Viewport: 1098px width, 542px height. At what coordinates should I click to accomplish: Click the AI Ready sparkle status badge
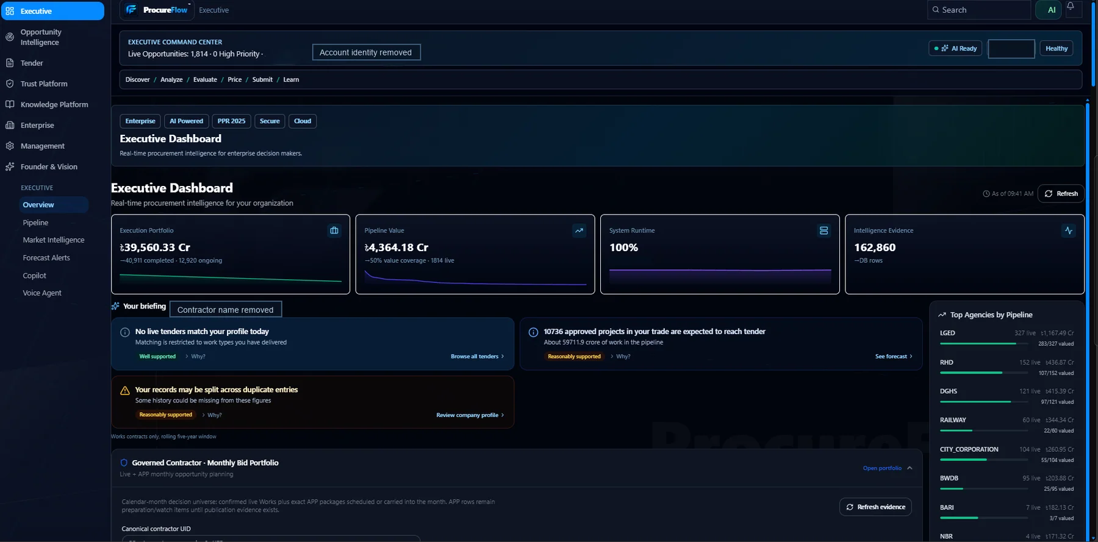(955, 48)
